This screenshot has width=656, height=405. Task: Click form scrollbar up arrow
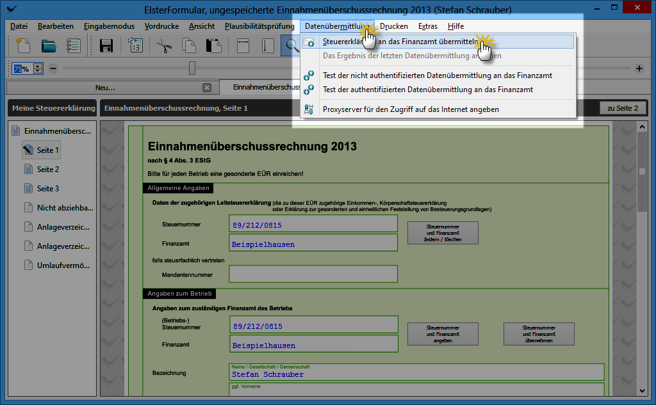(642, 127)
